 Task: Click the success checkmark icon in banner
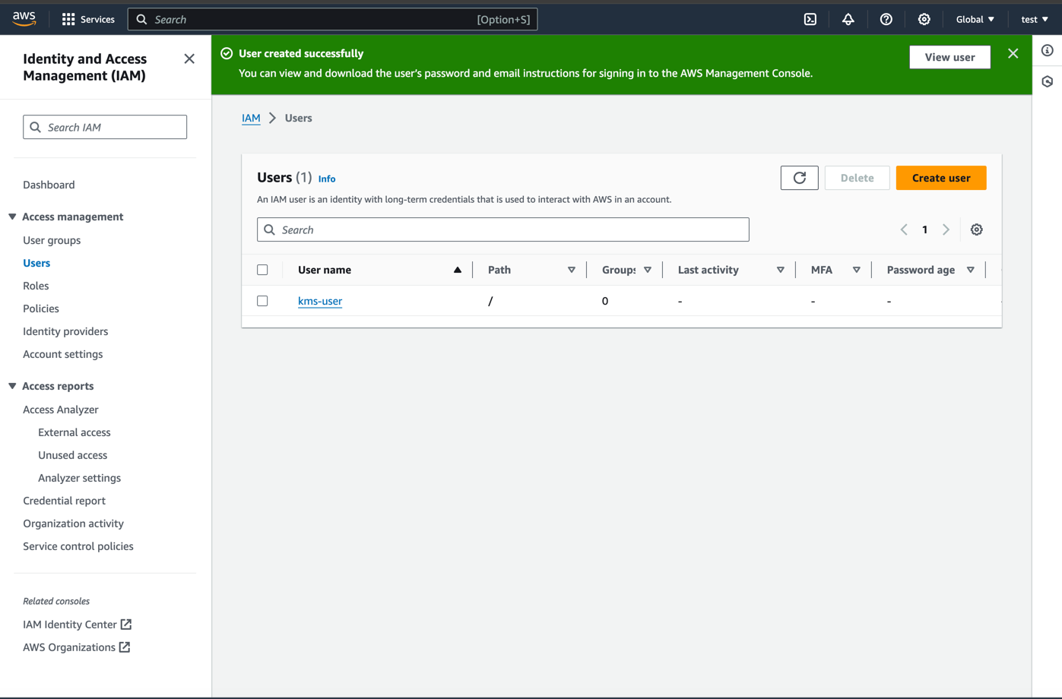[227, 53]
